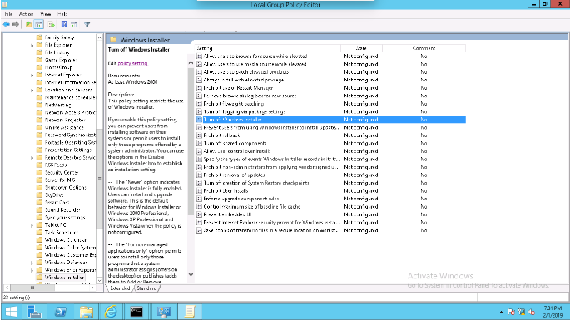Click the 'policy setting' edit link
The width and height of the screenshot is (570, 320).
[132, 63]
